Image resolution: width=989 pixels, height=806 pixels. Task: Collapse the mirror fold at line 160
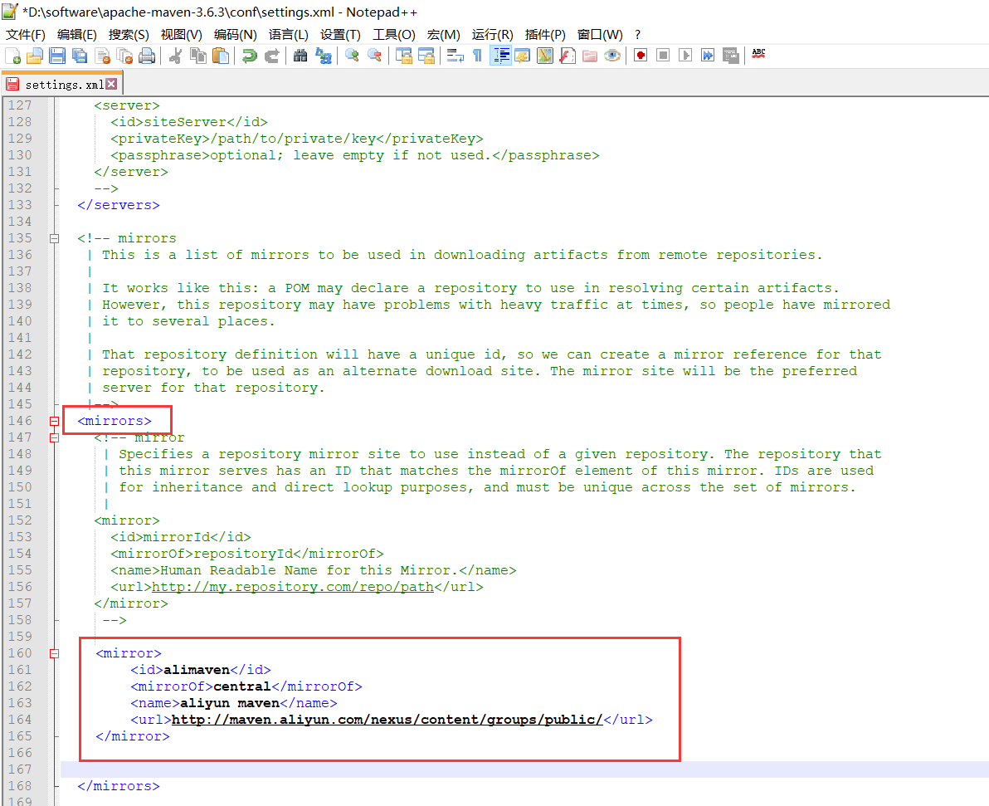click(54, 653)
